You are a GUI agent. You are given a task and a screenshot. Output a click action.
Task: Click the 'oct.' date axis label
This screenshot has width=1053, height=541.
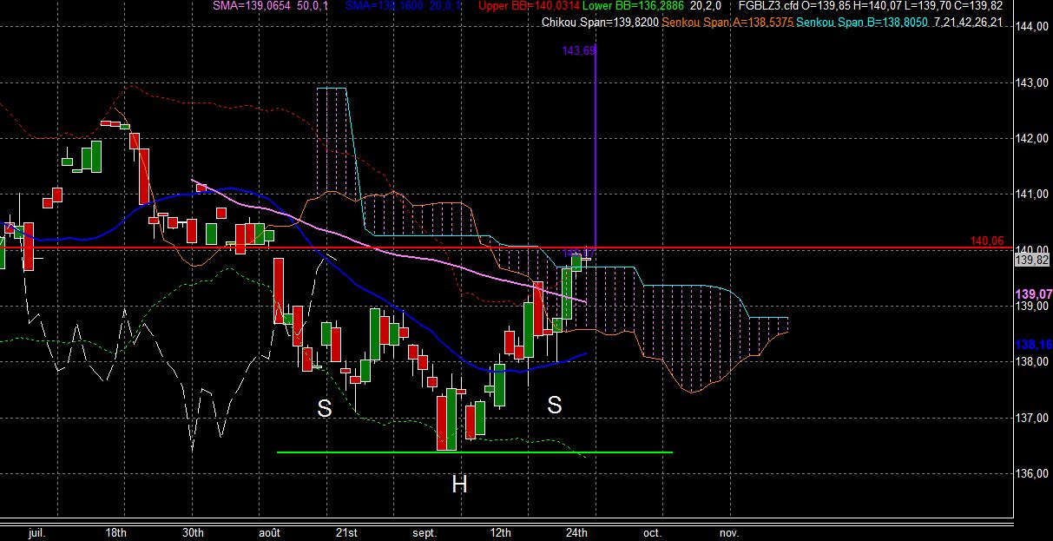(x=653, y=532)
